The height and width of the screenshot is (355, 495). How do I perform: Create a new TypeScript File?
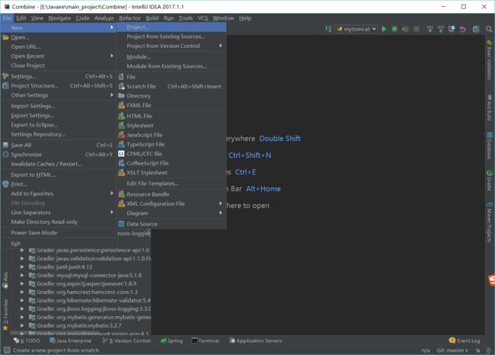point(171,145)
